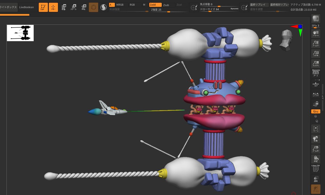This screenshot has width=325, height=195.
Task: Toggle Local Symmetry (Lシンメトリ) icon
Action: [x=316, y=94]
